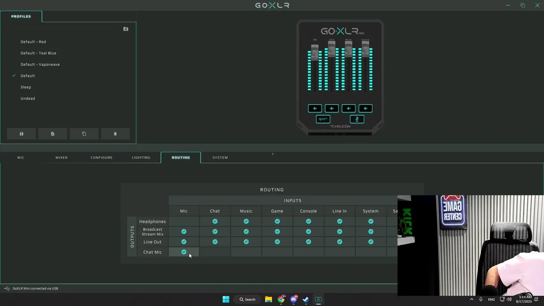Switch to the MIXER tab
544x306 pixels.
click(x=62, y=158)
